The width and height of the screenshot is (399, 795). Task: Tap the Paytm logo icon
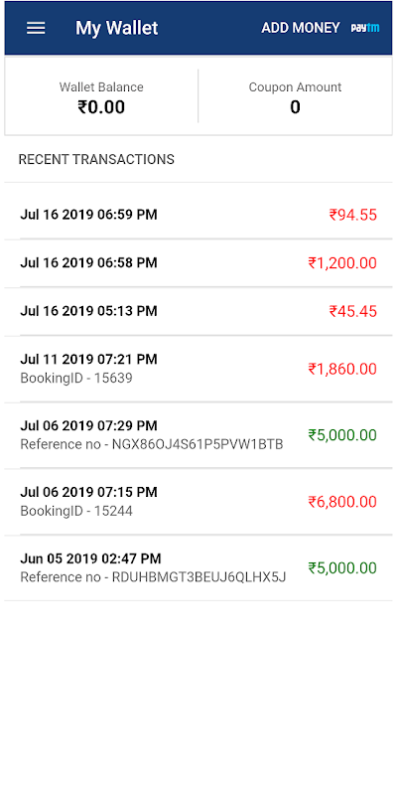click(x=365, y=28)
